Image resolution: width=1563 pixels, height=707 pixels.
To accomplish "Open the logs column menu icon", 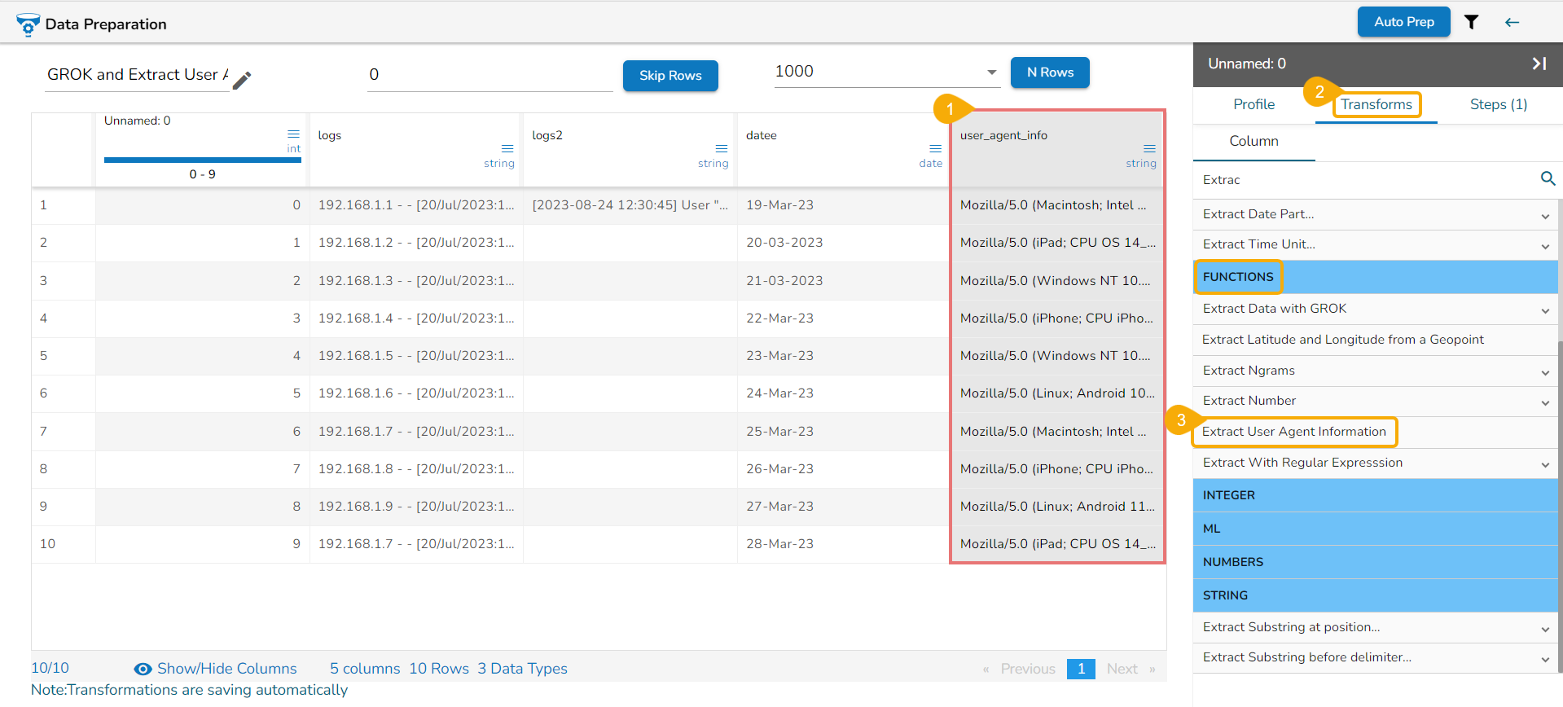I will pyautogui.click(x=507, y=148).
